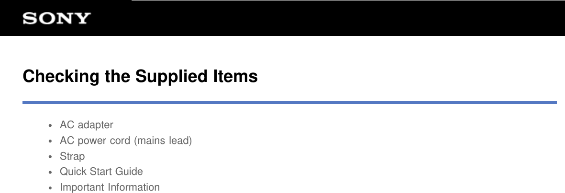Click the blue divider line under the heading
Image resolution: width=565 pixels, height=193 pixels.
coord(289,102)
